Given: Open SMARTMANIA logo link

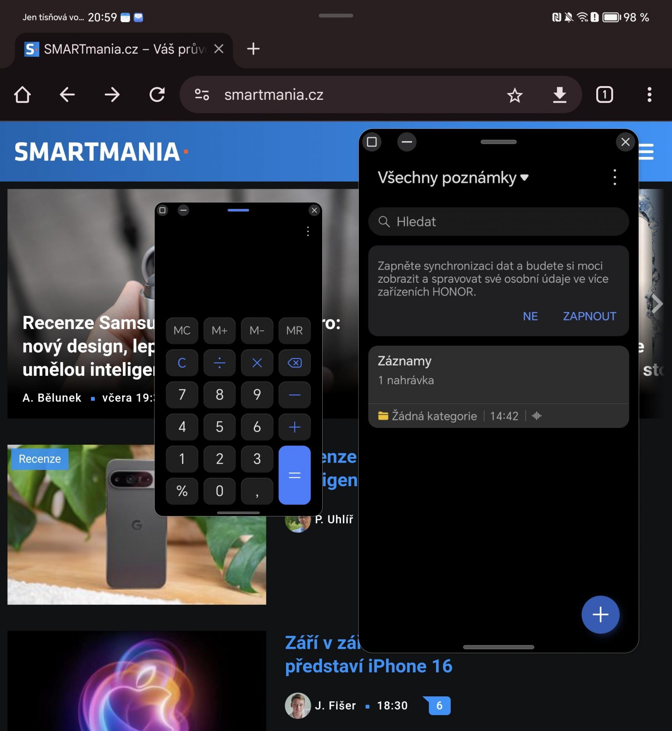Looking at the screenshot, I should [101, 152].
